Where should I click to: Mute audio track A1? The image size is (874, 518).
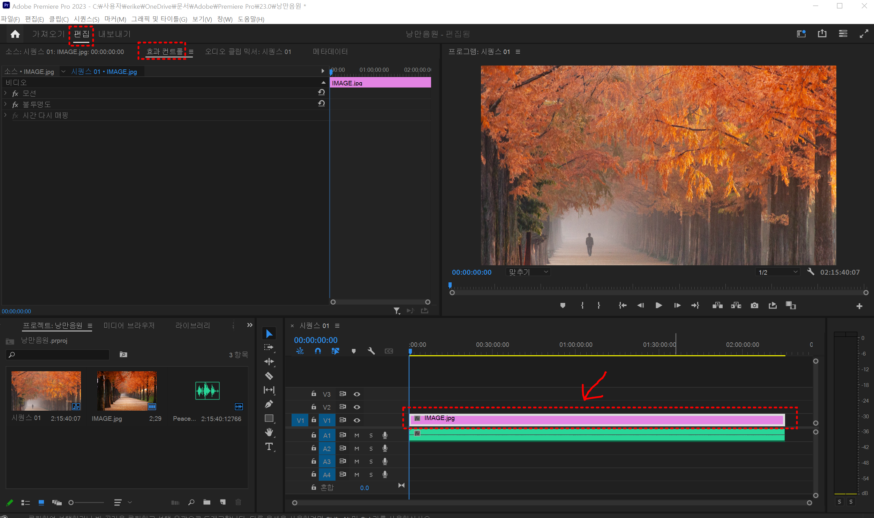[x=356, y=435]
